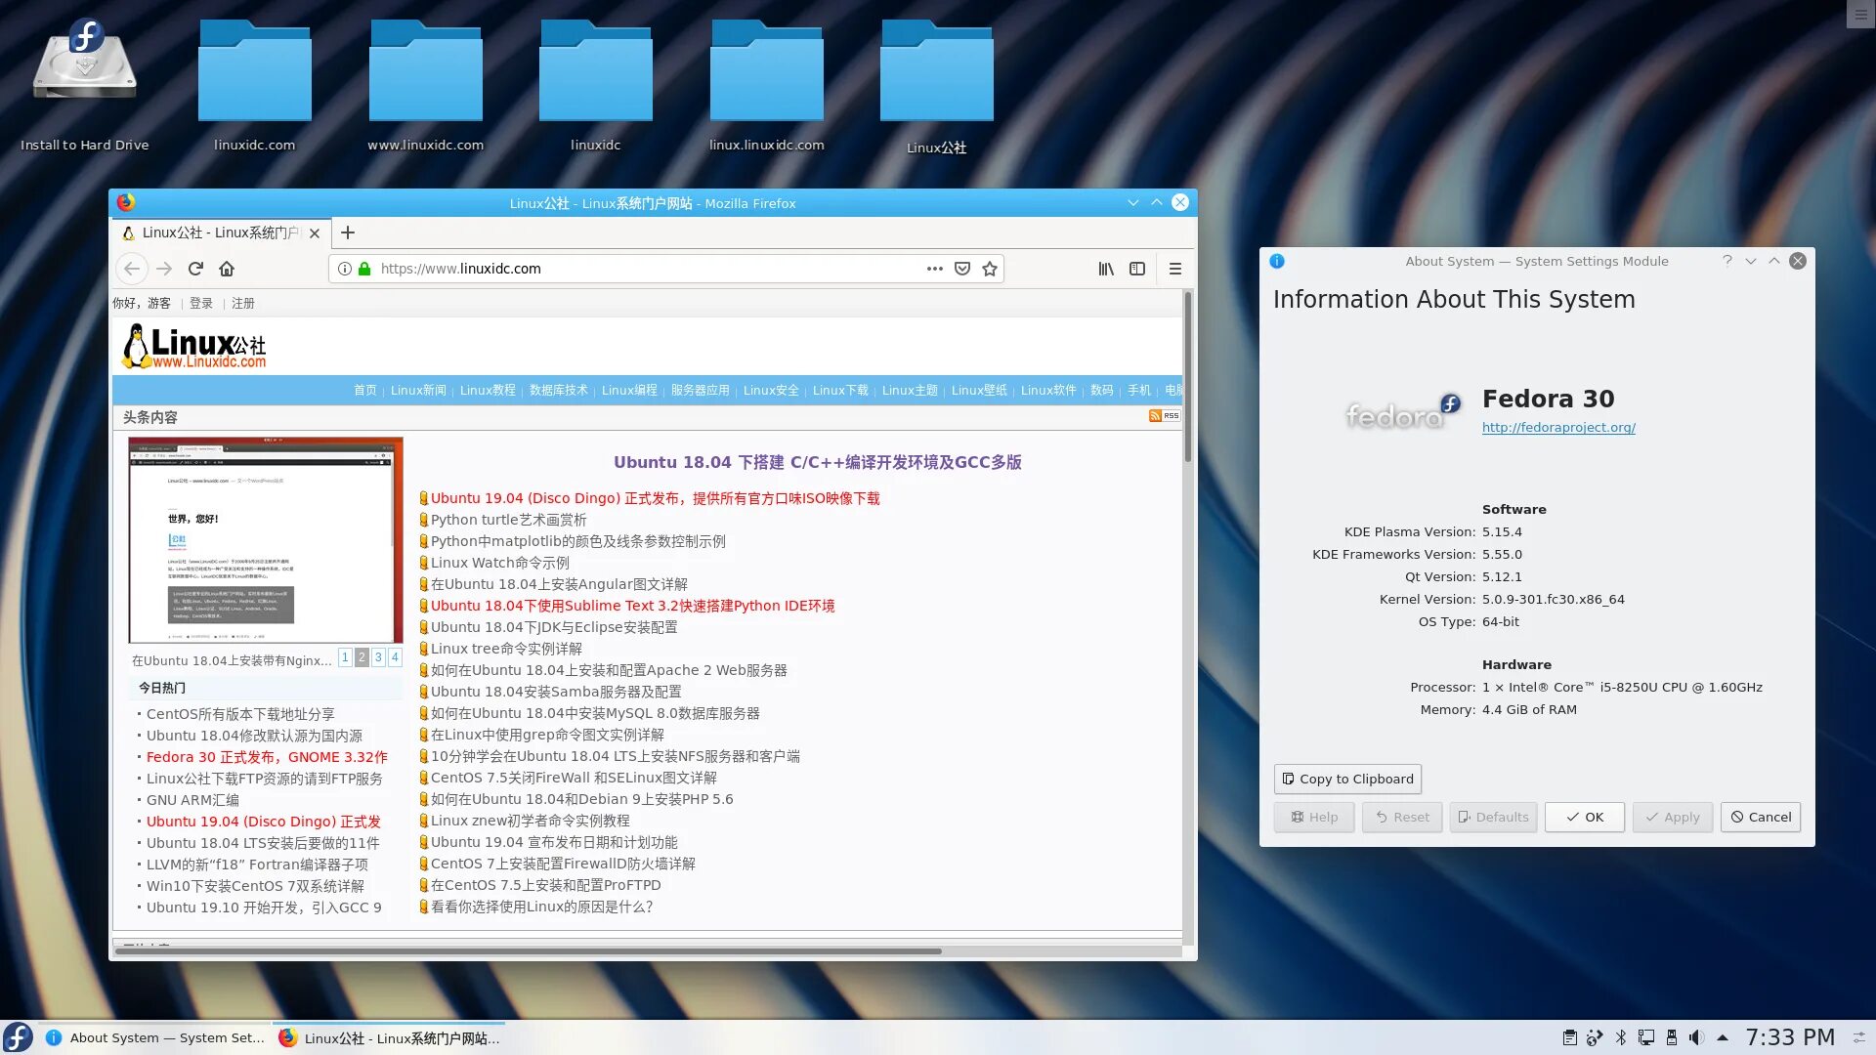Click the Firefox home icon
This screenshot has width=1876, height=1055.
coord(227,269)
